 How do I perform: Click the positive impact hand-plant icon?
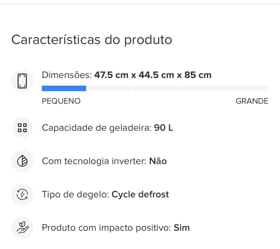[x=22, y=228]
